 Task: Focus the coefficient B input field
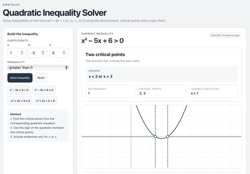coord(38,53)
